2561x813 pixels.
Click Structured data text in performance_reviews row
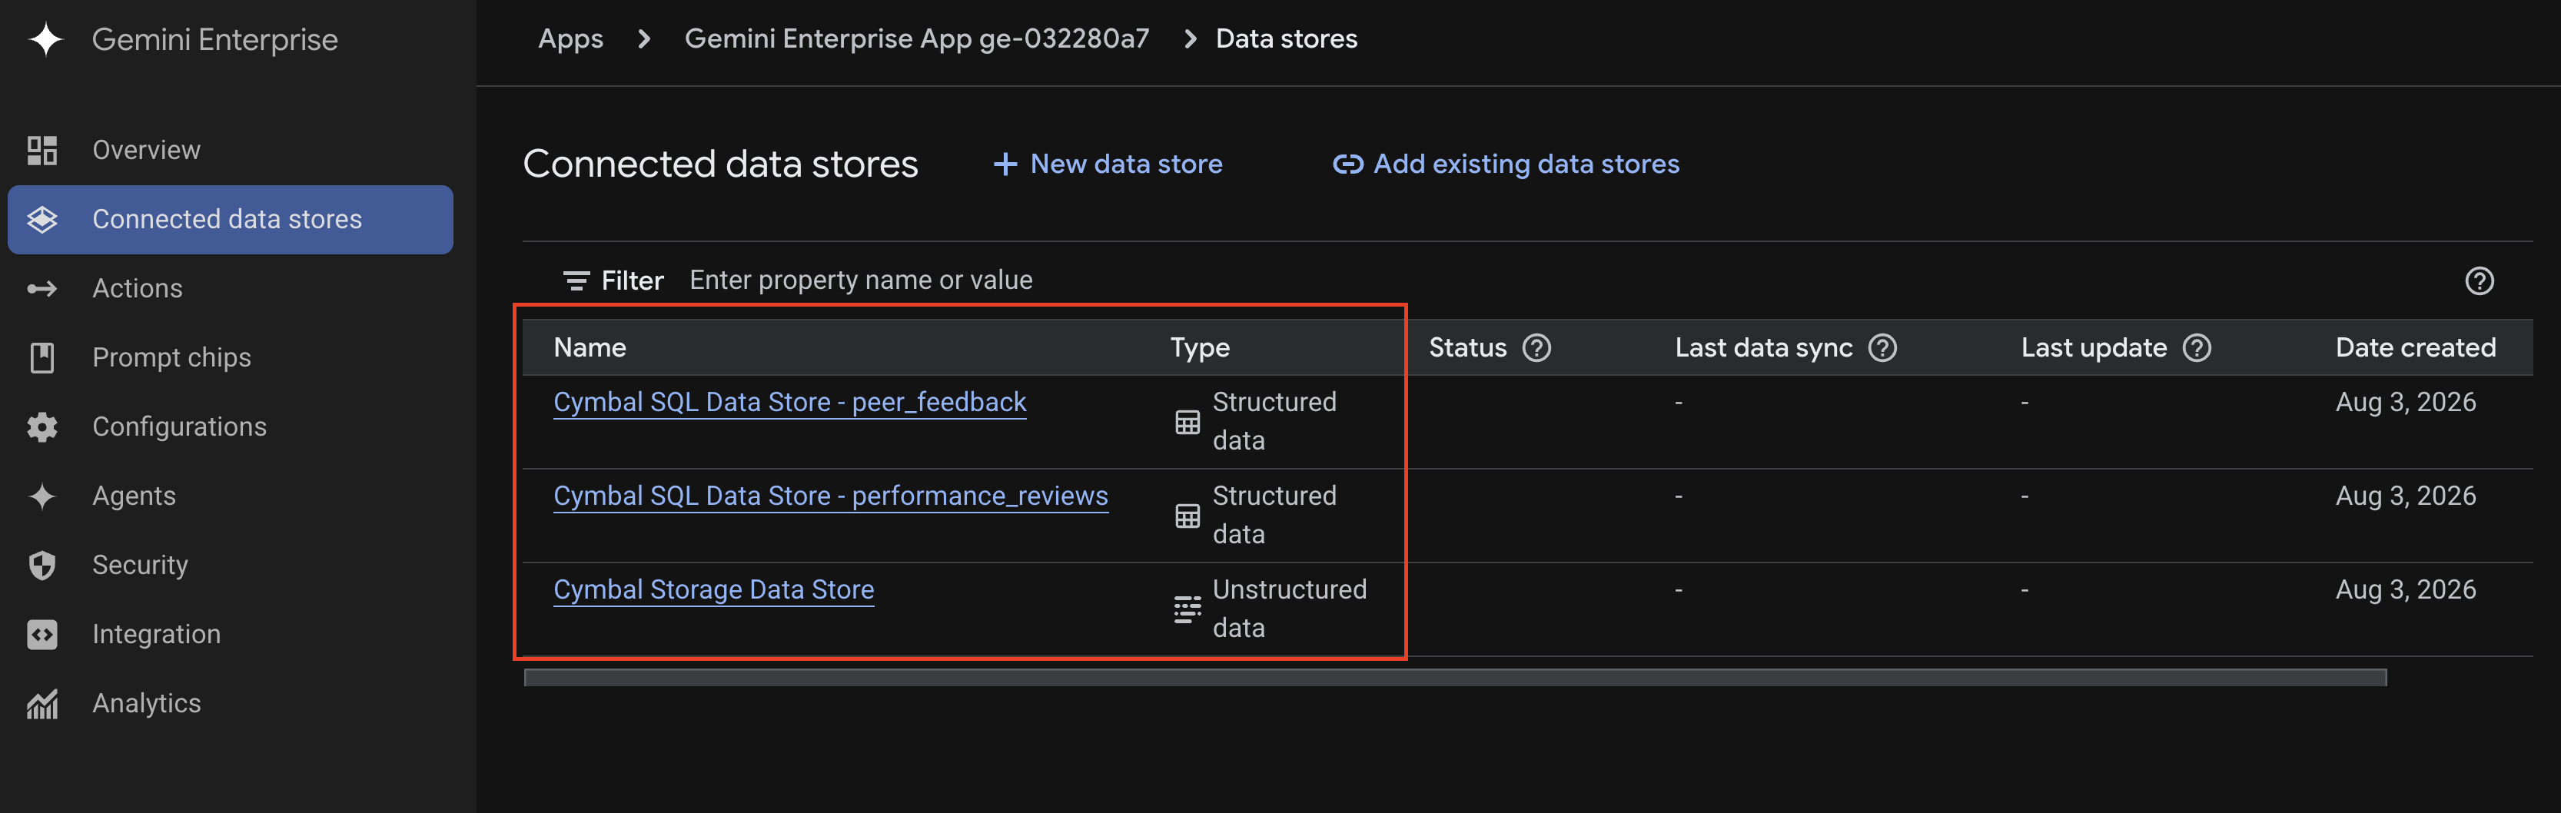[1274, 515]
